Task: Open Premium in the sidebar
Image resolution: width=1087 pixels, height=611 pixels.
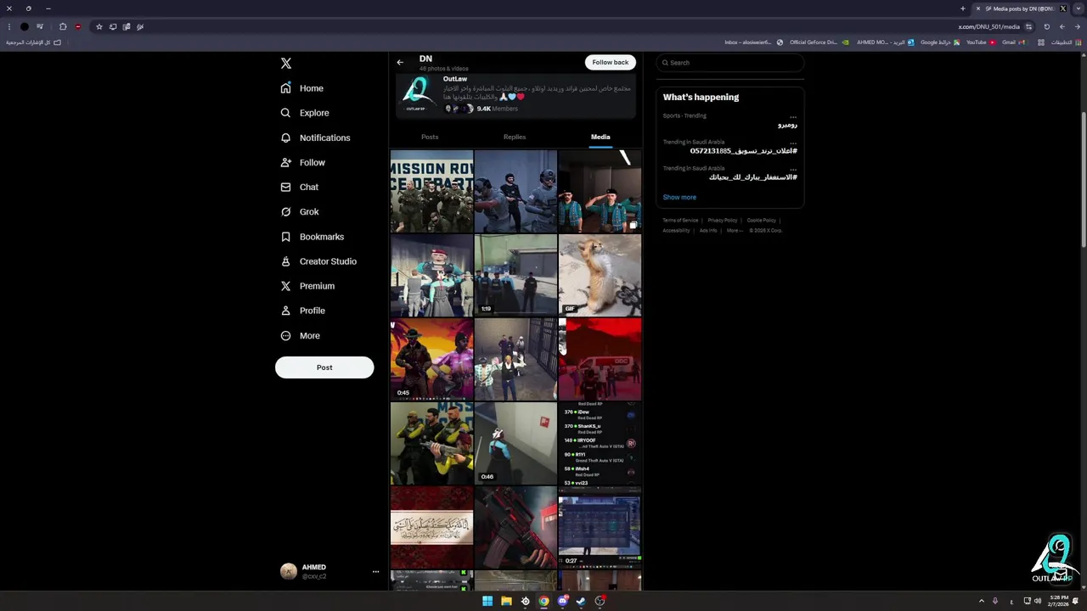Action: [307, 286]
